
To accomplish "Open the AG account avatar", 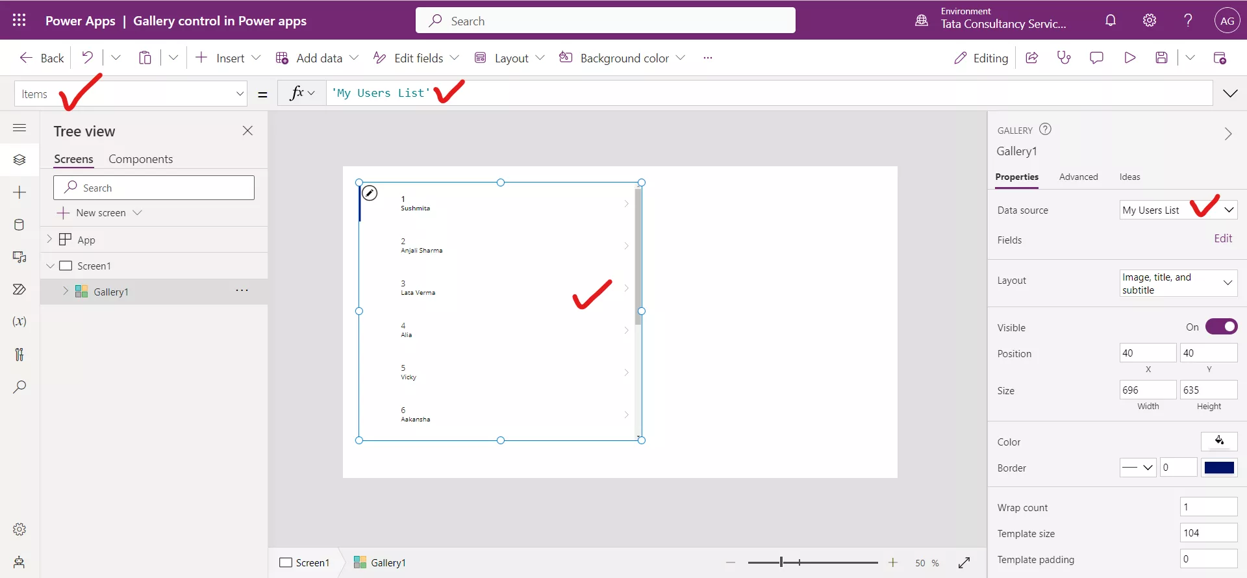I will click(1227, 20).
